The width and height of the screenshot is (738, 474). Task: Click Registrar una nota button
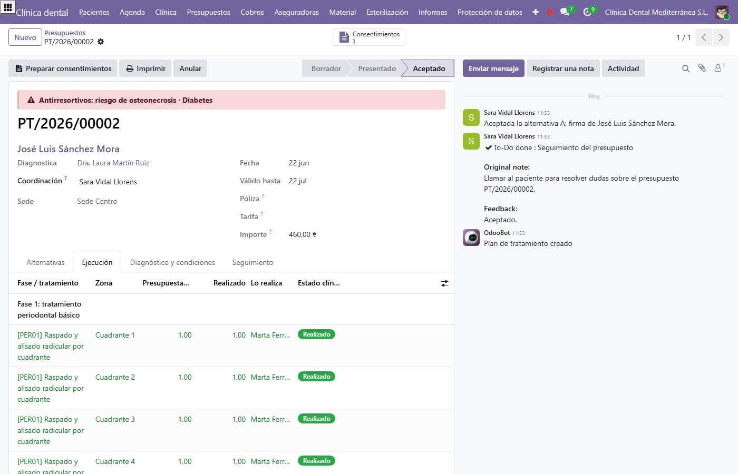[x=563, y=68]
